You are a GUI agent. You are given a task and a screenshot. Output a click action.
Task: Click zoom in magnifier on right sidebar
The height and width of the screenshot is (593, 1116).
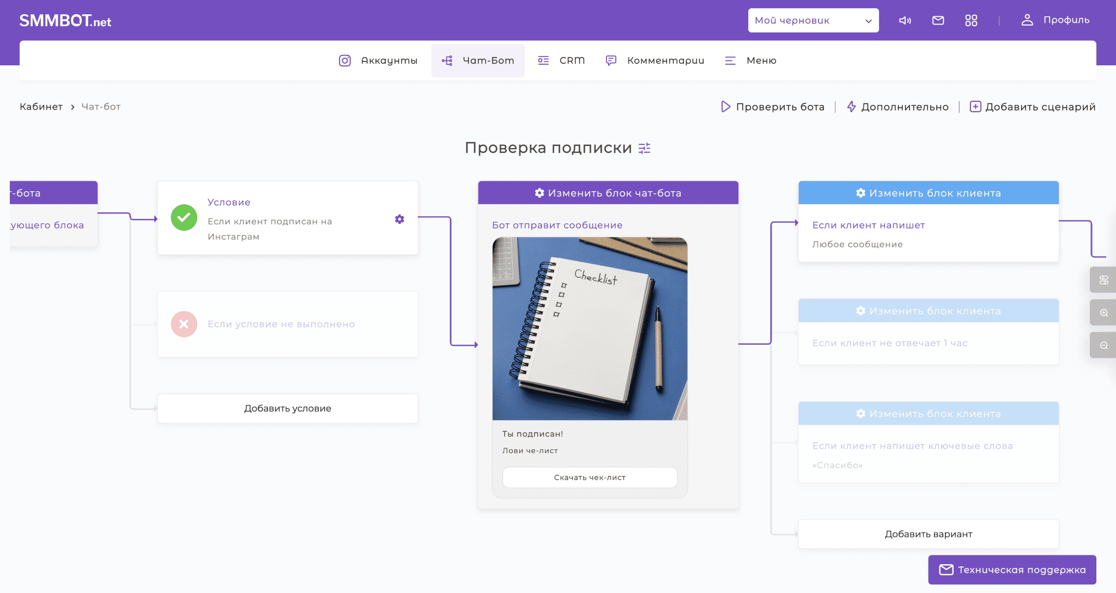pyautogui.click(x=1103, y=313)
